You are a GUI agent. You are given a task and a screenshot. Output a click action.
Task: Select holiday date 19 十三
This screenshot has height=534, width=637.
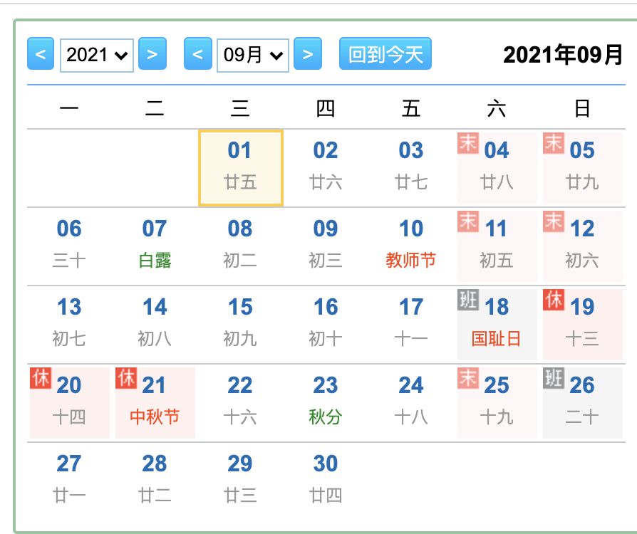pyautogui.click(x=583, y=325)
